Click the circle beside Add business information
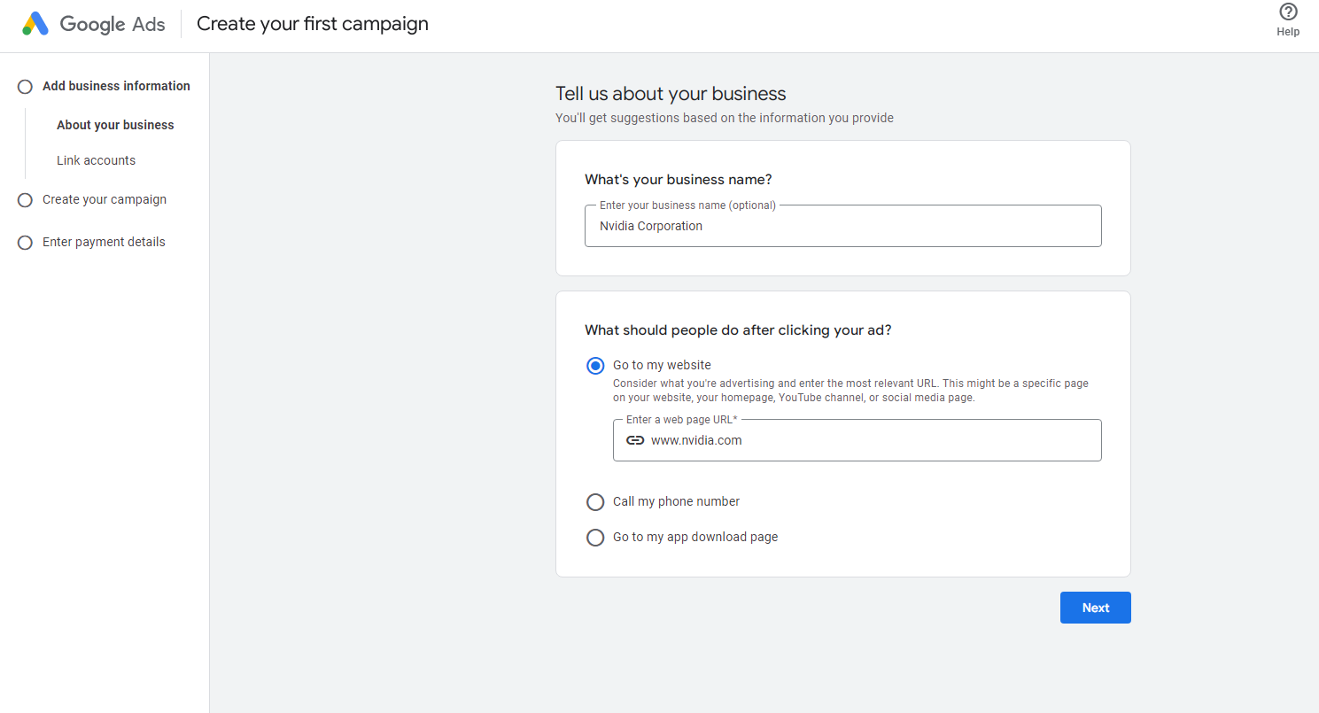 [25, 86]
